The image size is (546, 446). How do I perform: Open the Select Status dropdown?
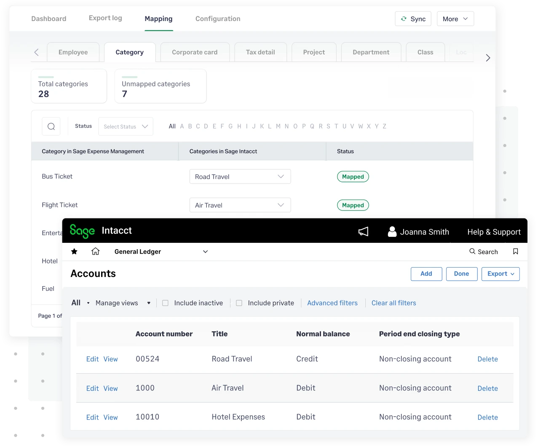(126, 126)
